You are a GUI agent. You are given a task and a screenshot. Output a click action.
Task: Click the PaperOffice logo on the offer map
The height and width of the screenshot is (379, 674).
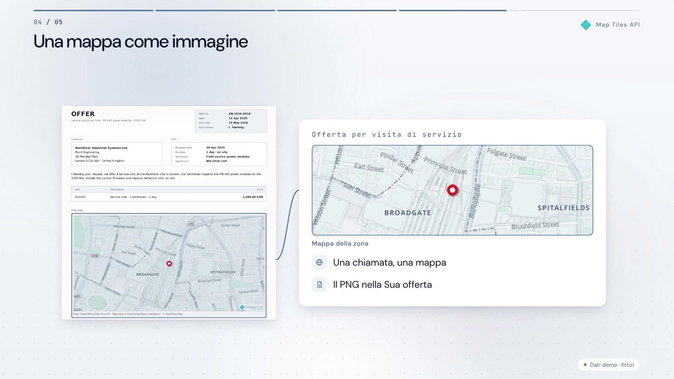point(251,307)
